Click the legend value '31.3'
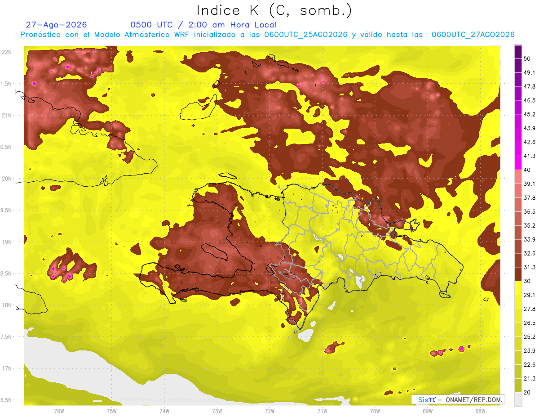Viewport: 539px width, 417px height. 530,267
